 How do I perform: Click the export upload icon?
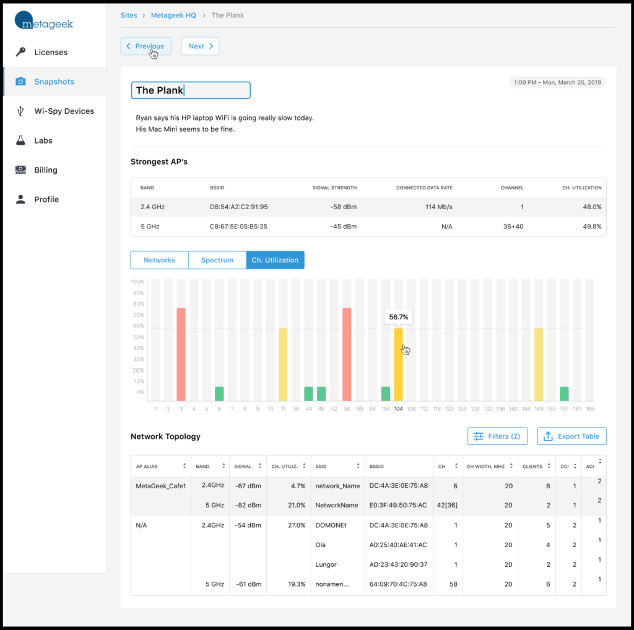548,436
